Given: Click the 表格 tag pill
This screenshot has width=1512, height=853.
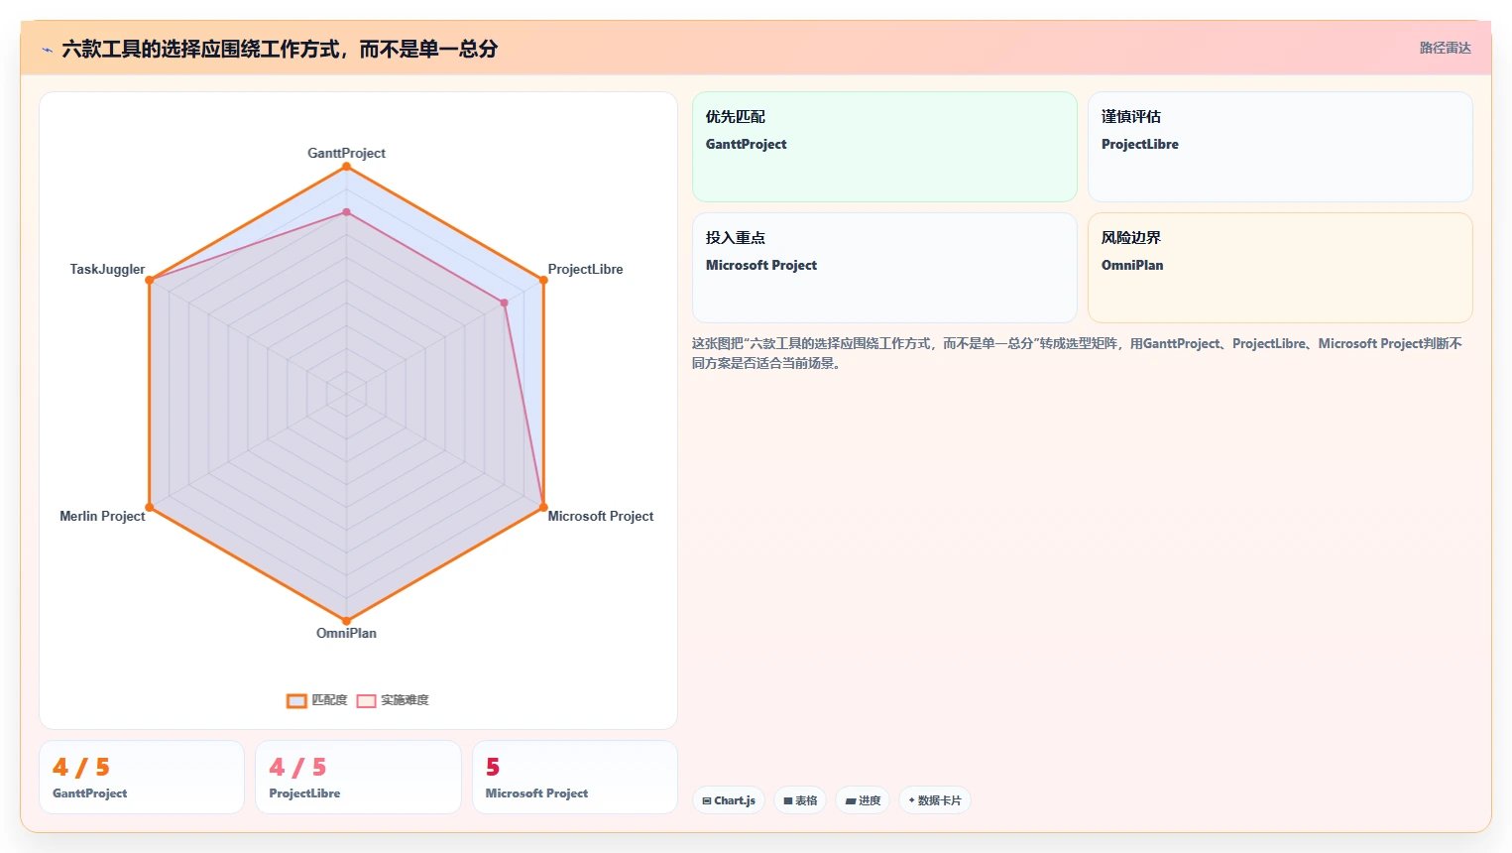Looking at the screenshot, I should 800,800.
